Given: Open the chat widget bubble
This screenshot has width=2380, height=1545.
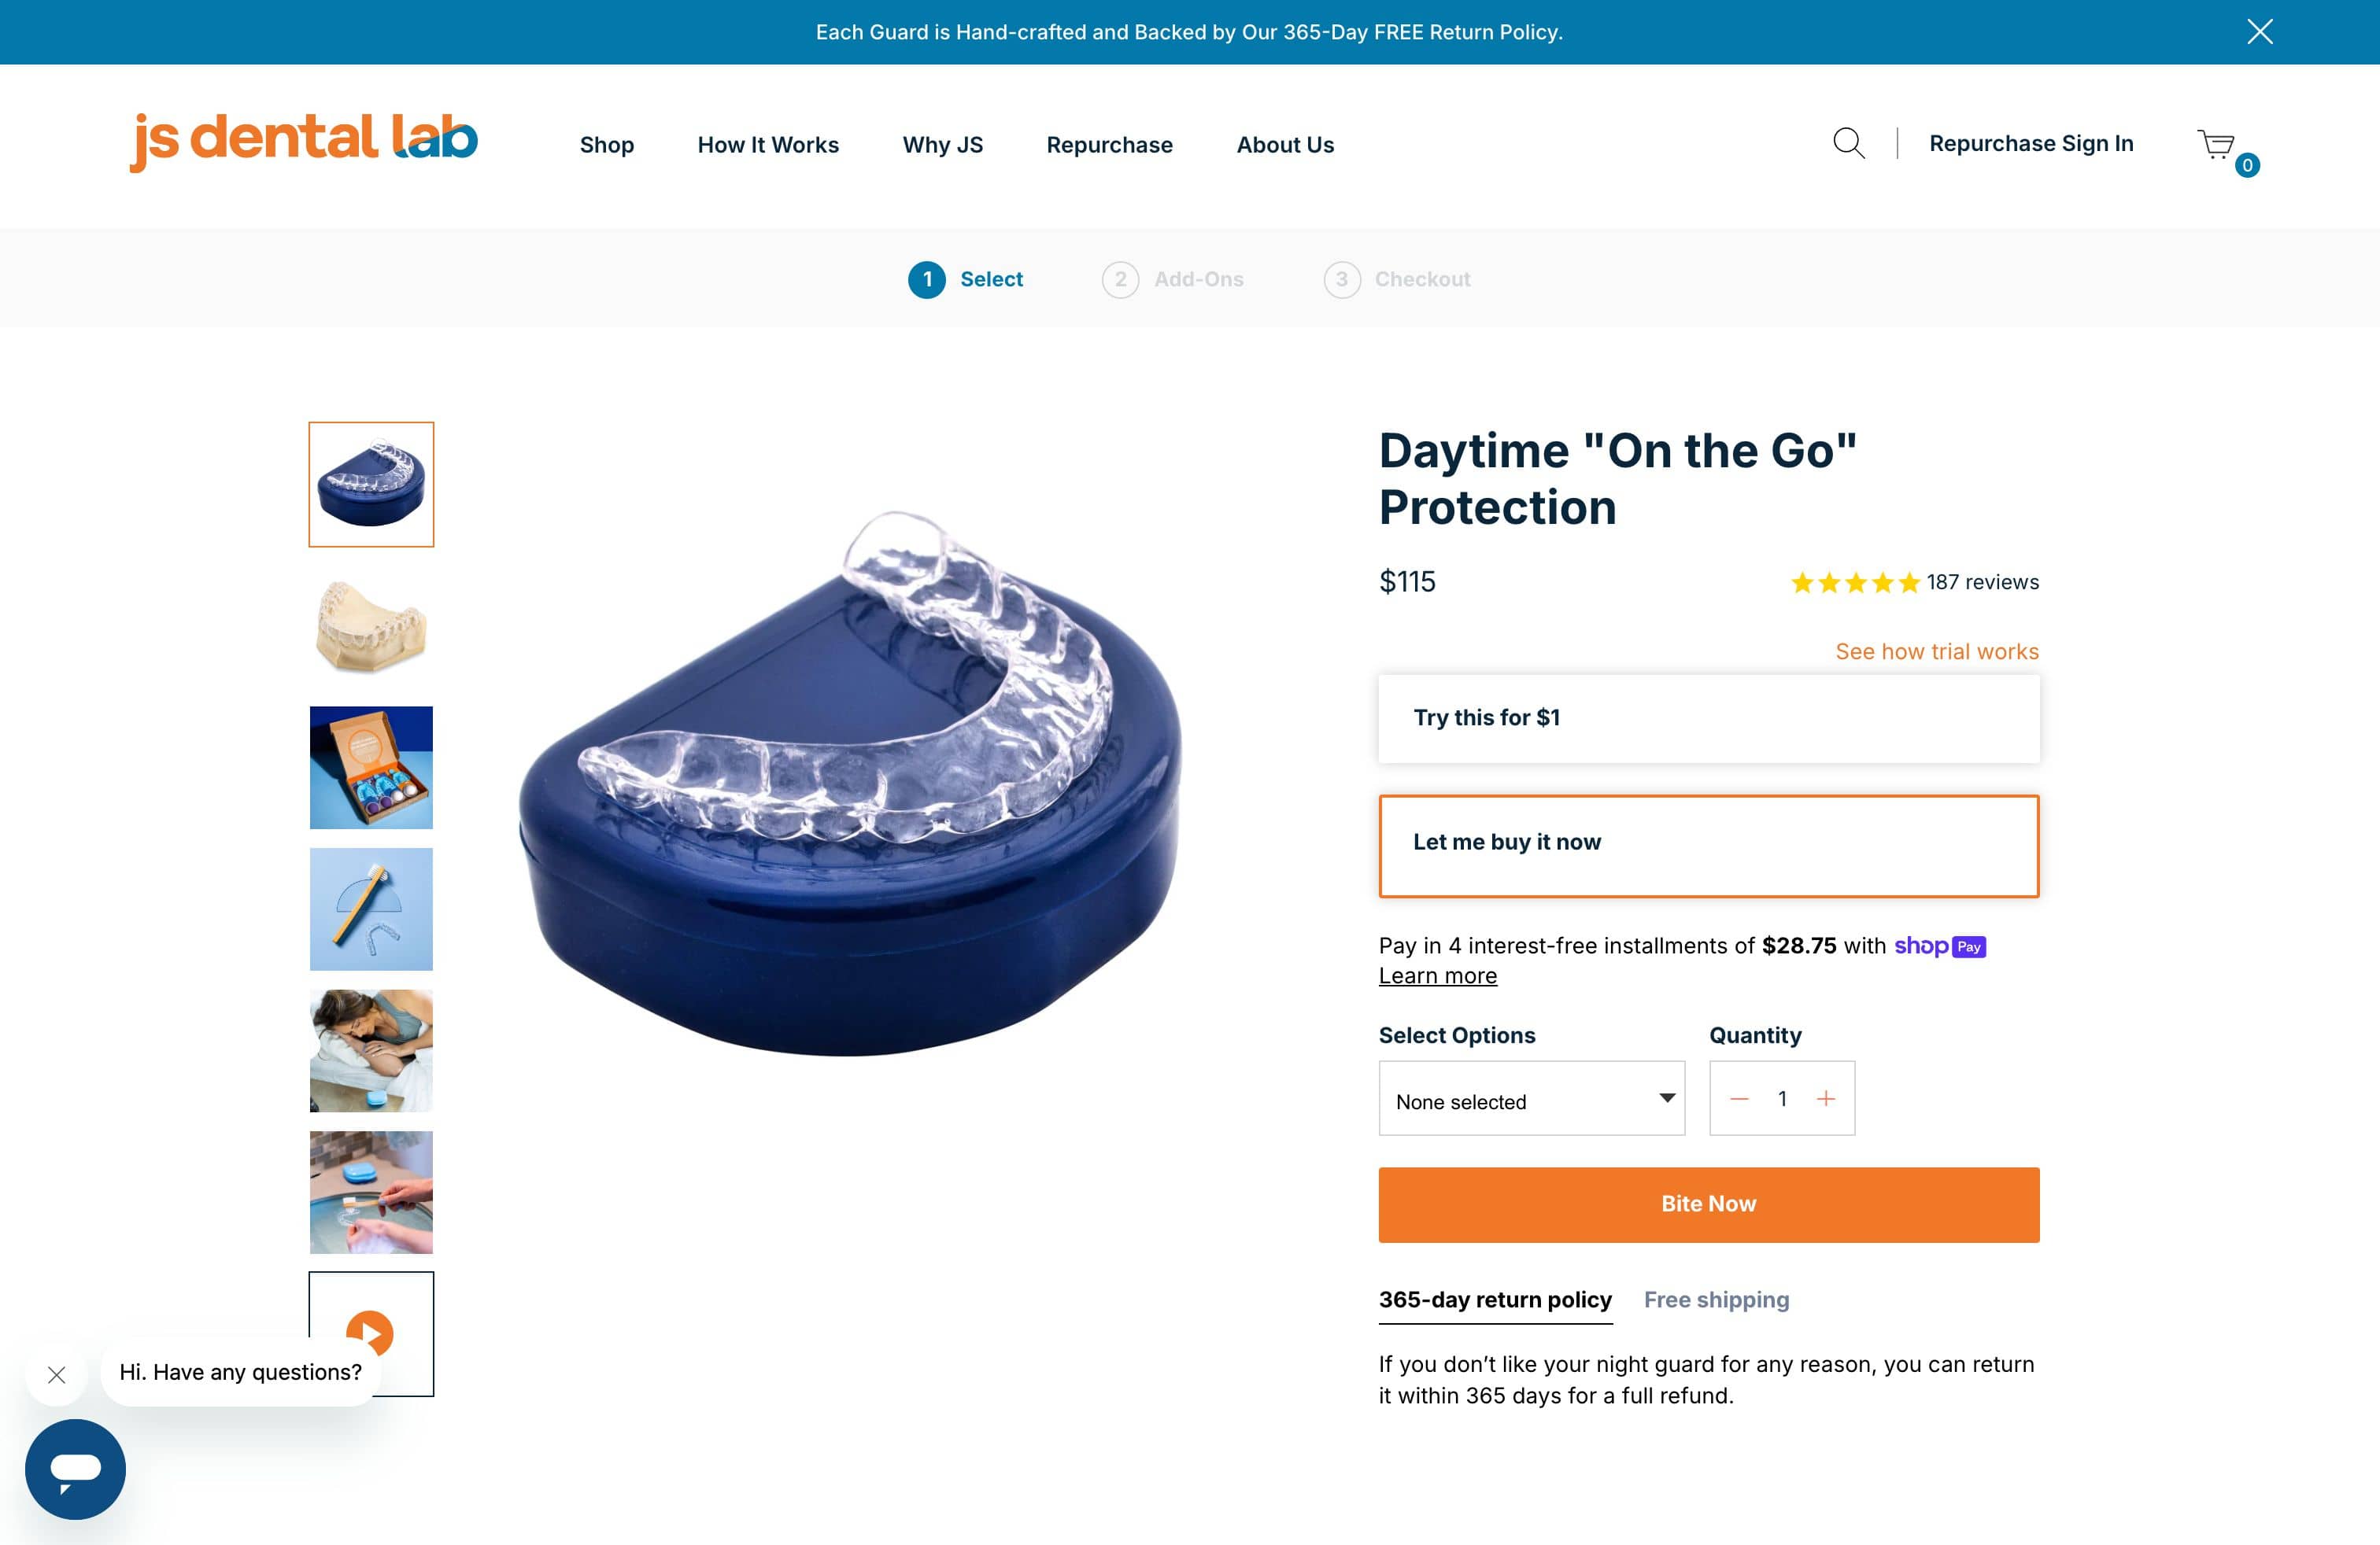Looking at the screenshot, I should click(x=74, y=1468).
